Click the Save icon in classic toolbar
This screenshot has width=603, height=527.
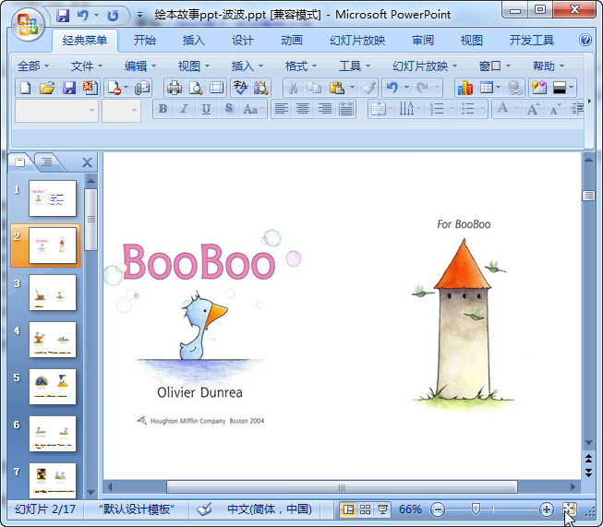click(x=69, y=88)
